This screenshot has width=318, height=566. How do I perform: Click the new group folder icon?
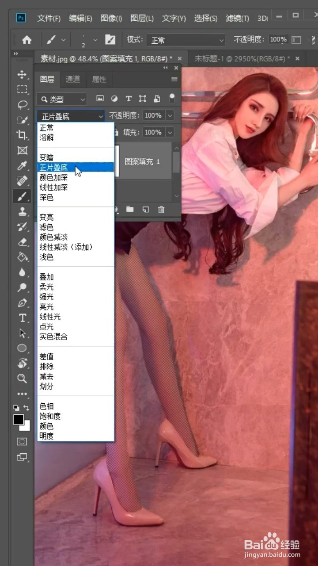click(x=130, y=209)
